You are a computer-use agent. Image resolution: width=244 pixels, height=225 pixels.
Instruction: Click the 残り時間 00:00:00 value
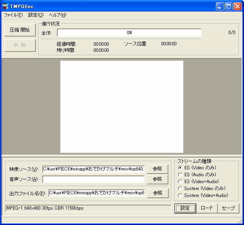click(101, 50)
